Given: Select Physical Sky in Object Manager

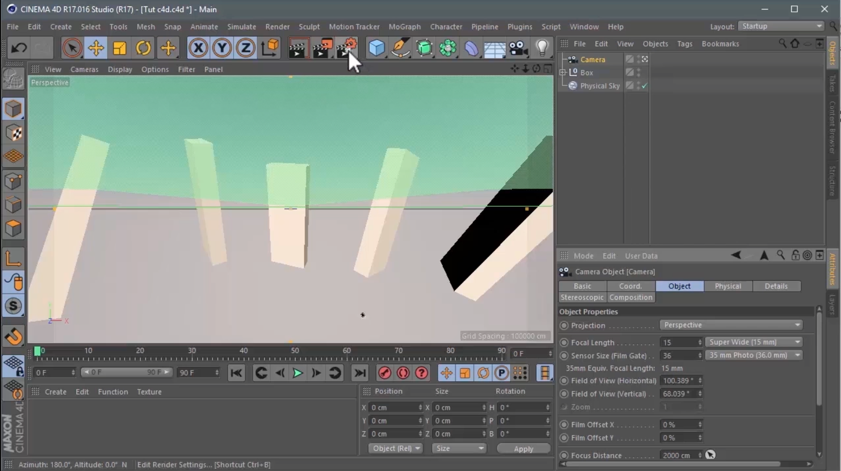Looking at the screenshot, I should [x=600, y=86].
